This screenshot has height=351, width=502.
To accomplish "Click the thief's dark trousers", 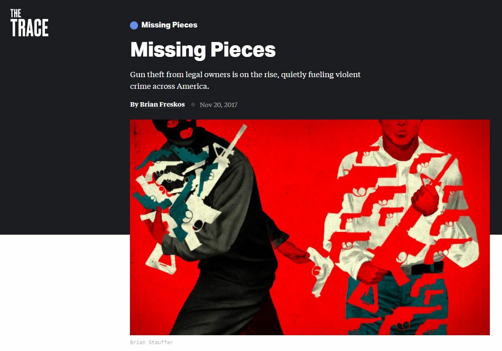I will pyautogui.click(x=235, y=299).
